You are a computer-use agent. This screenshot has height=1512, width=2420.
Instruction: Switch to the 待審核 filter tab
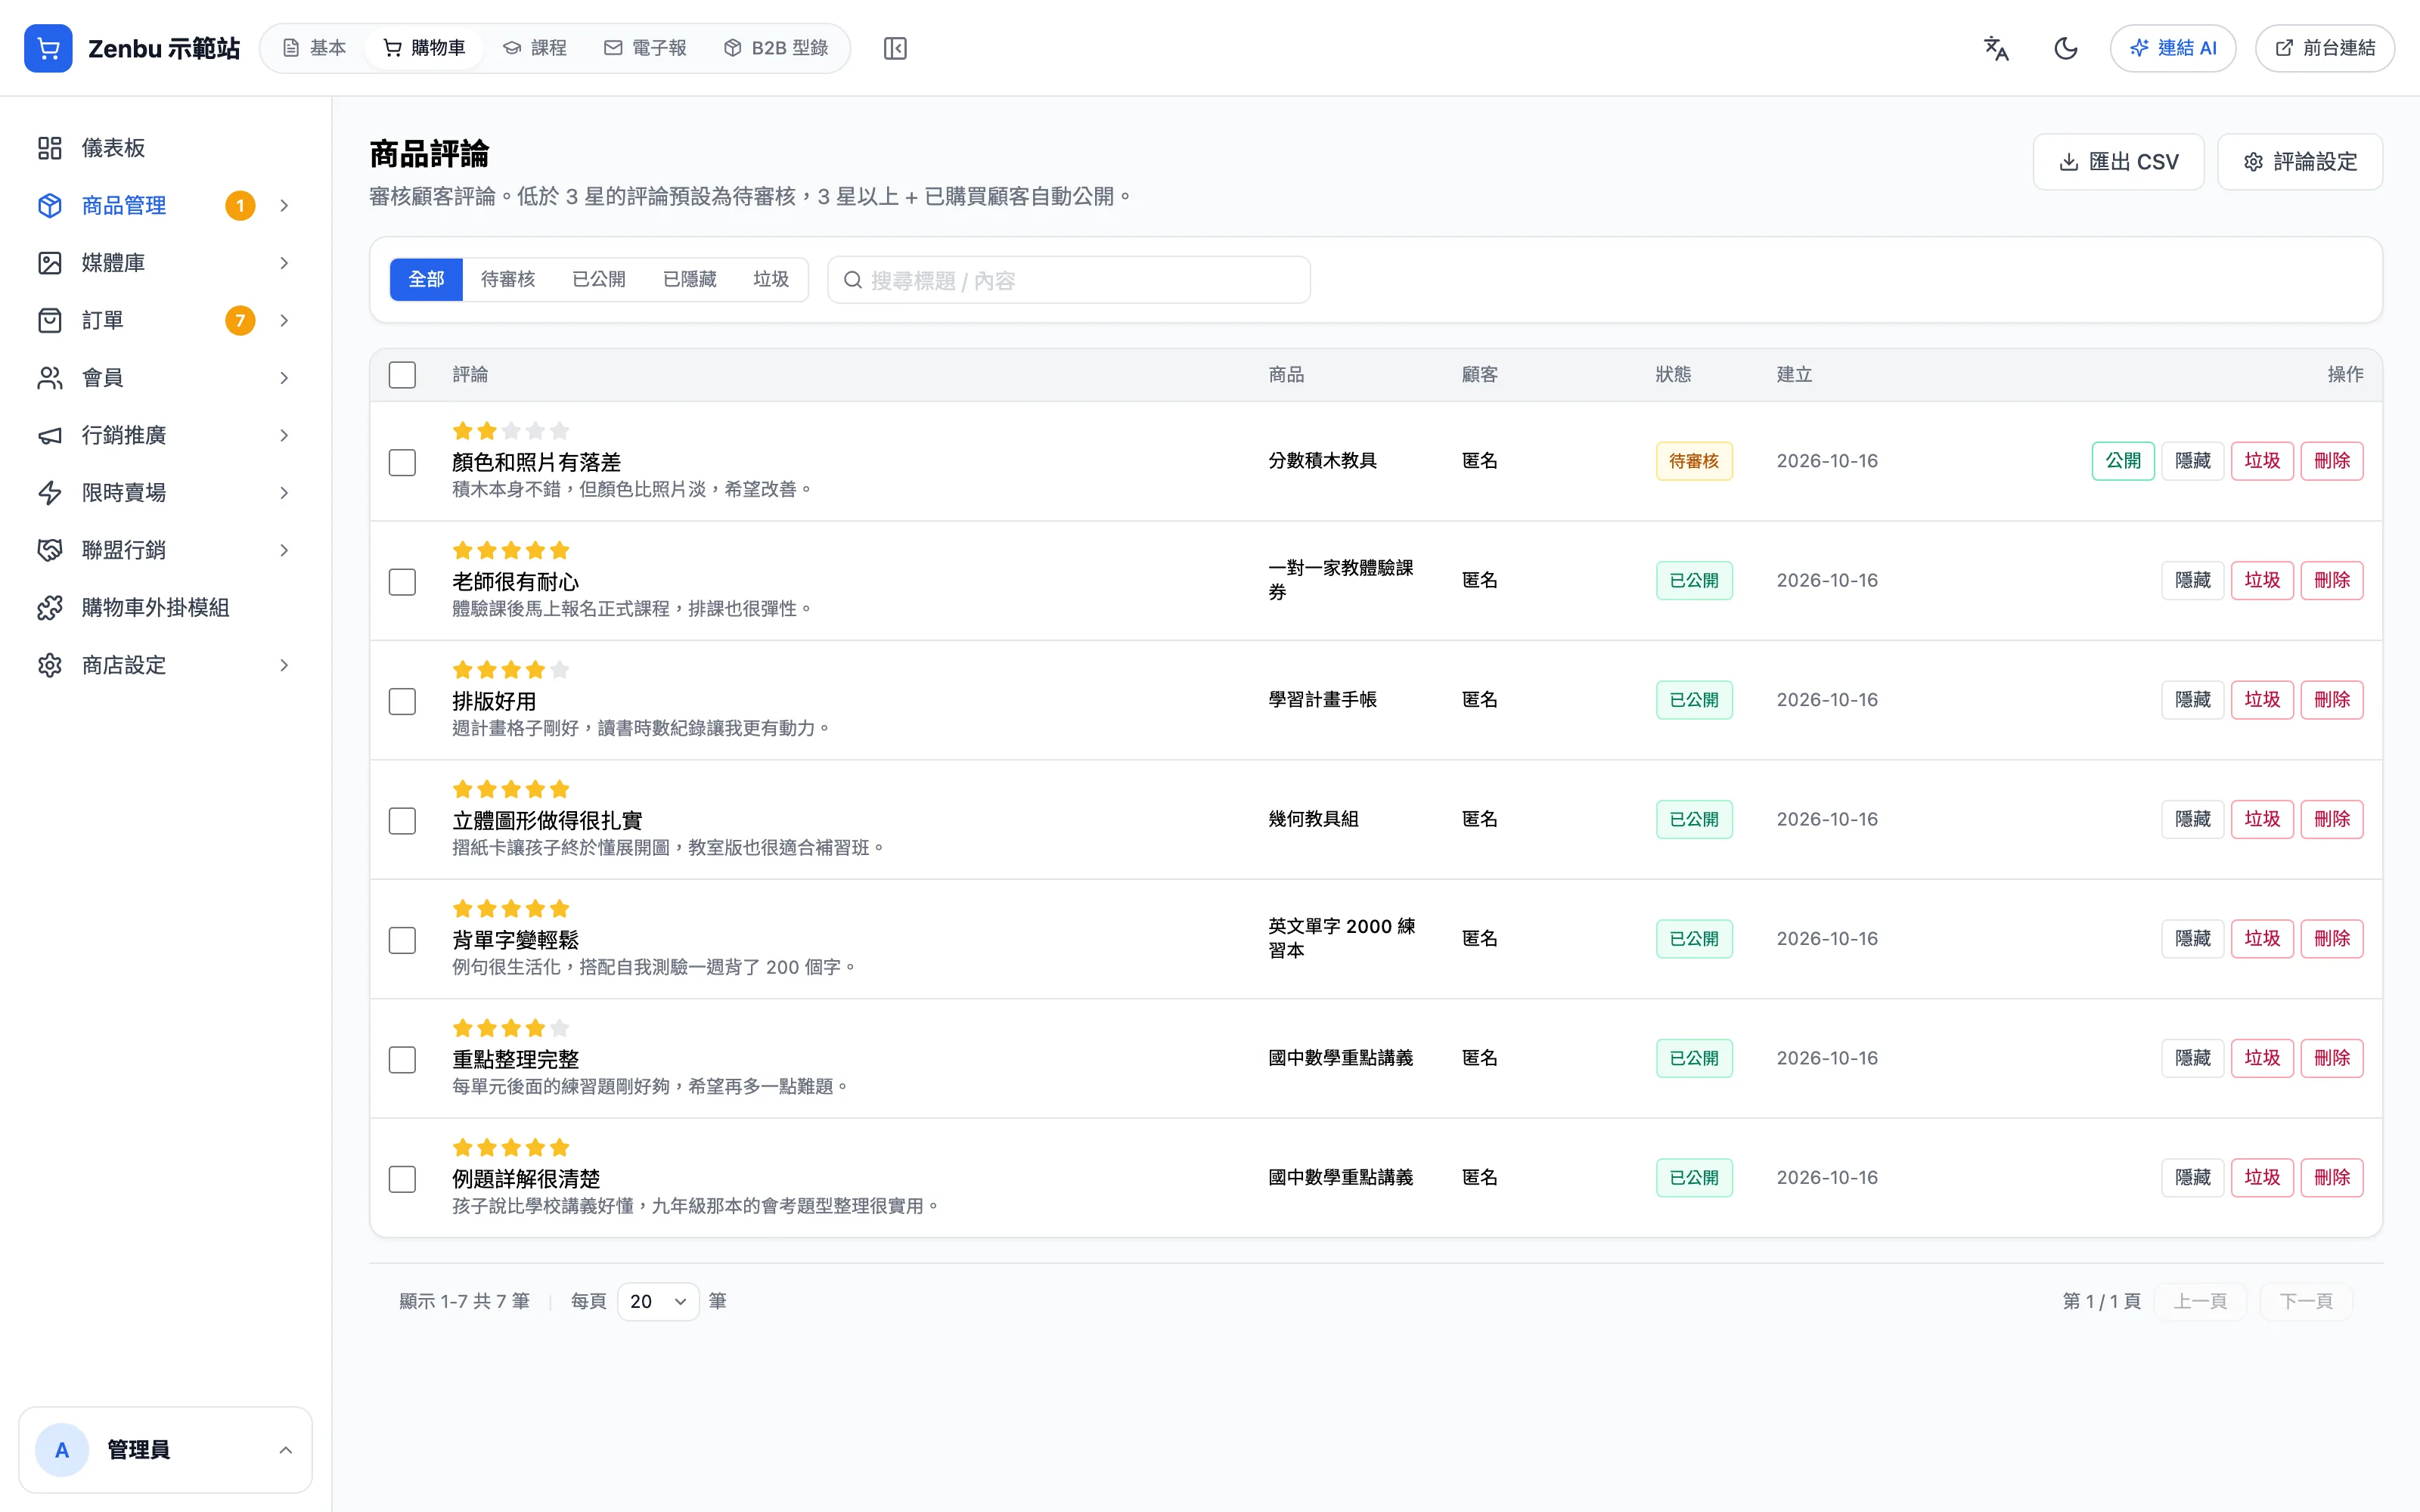(508, 279)
